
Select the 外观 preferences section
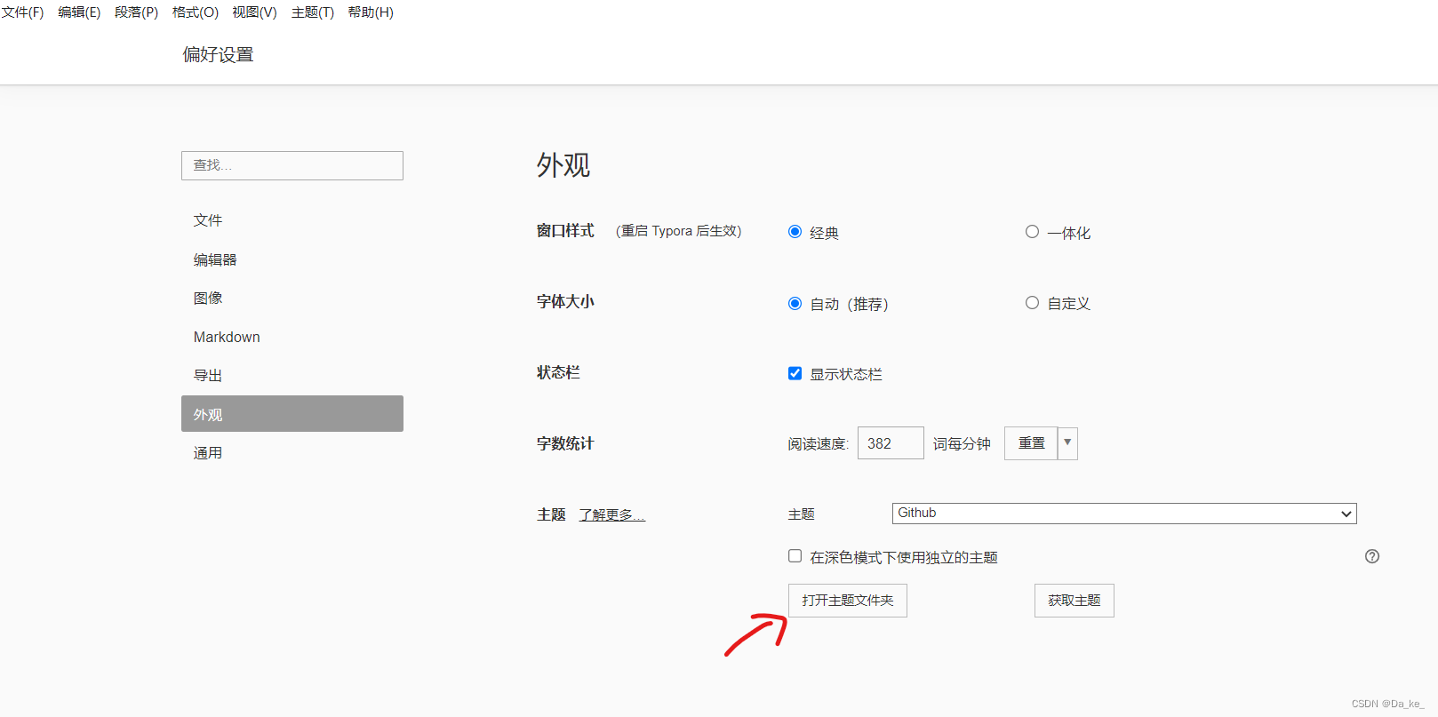click(x=292, y=414)
